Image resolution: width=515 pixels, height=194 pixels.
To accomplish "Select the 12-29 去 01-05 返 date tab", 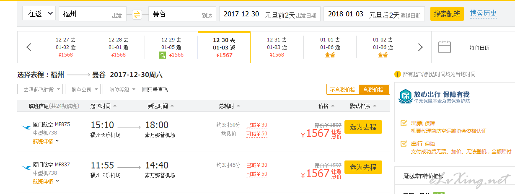I will [x=171, y=47].
